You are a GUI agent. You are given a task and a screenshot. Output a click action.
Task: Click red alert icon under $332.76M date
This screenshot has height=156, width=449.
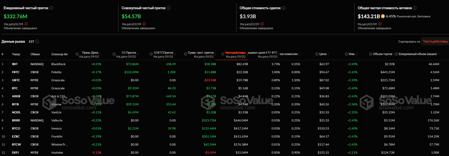pos(26,24)
